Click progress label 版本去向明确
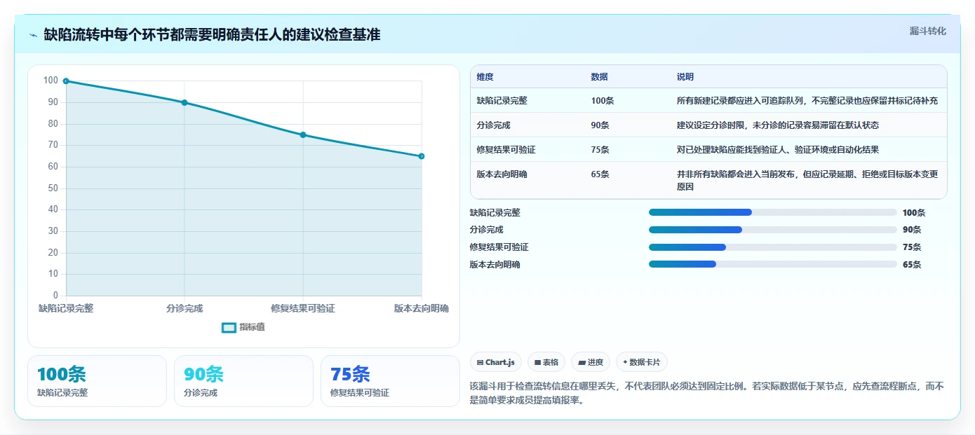This screenshot has width=975, height=435. pos(495,264)
